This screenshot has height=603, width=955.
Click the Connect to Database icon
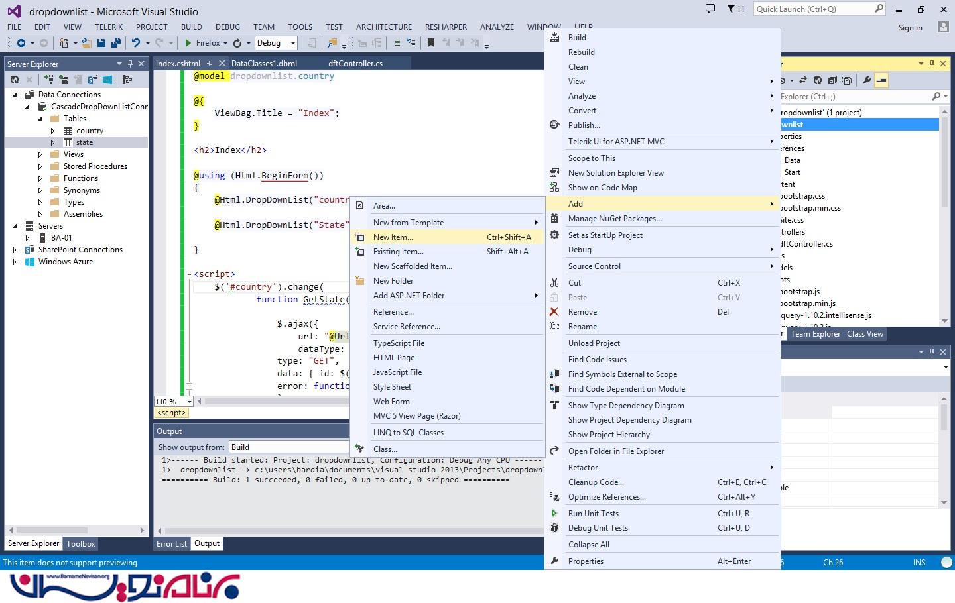pos(49,80)
